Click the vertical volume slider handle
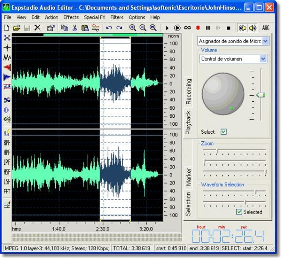Viewport: 282px width, 259px height. tap(260, 95)
